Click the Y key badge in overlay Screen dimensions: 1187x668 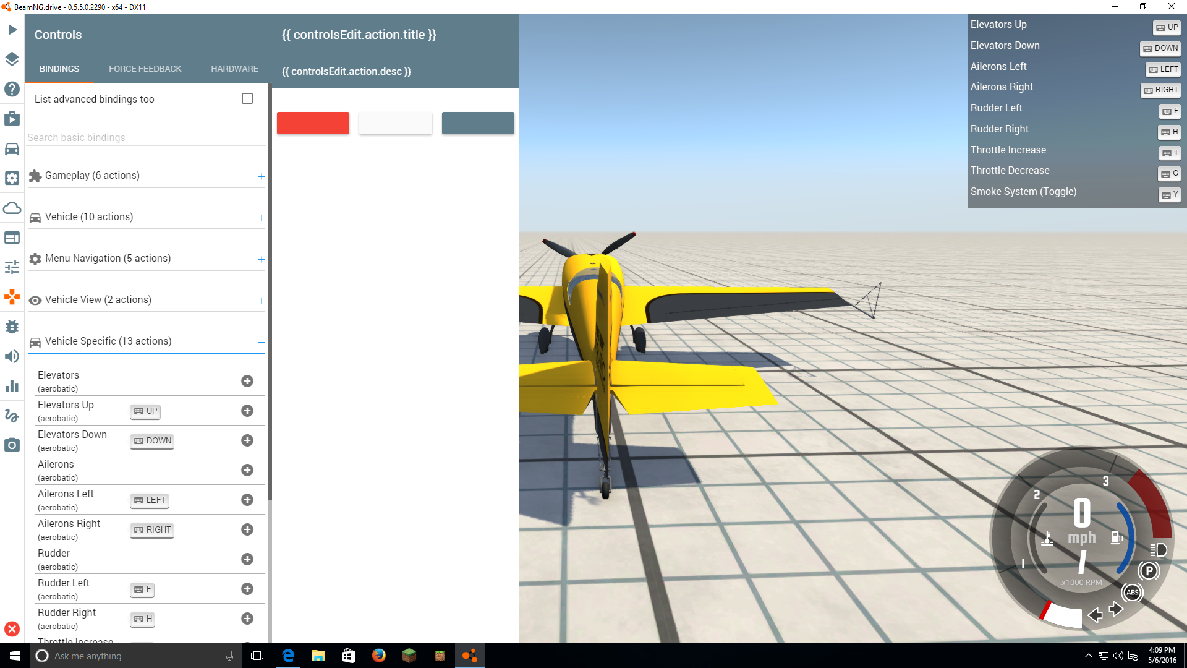1170,195
